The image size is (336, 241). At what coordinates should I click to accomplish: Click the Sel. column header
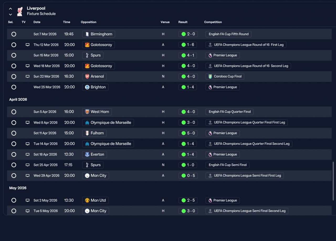pyautogui.click(x=10, y=22)
